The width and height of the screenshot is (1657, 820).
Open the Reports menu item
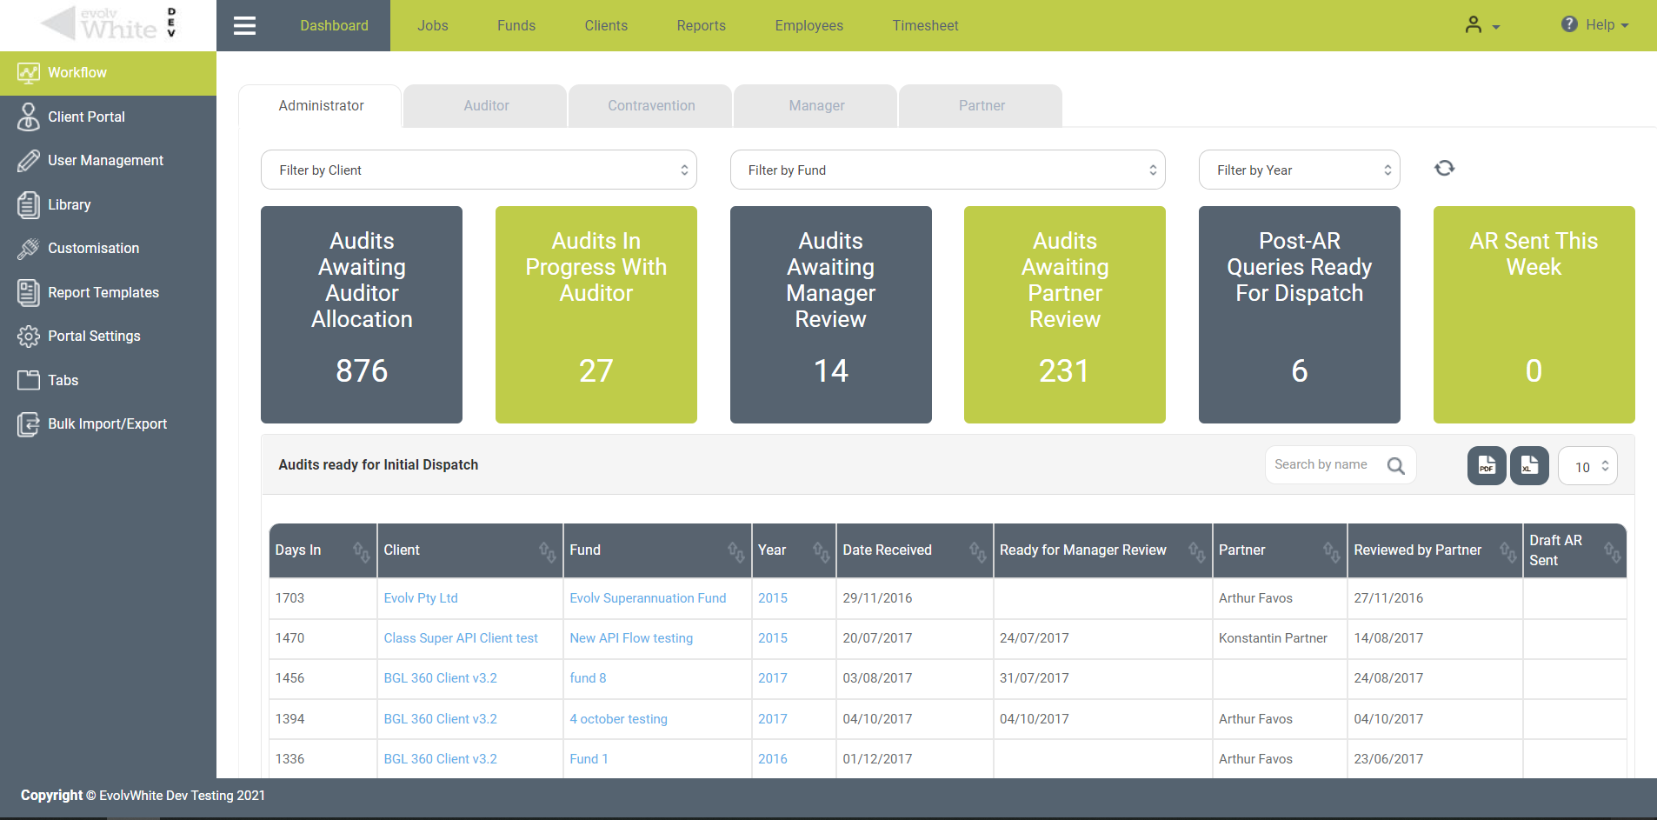[x=701, y=25]
